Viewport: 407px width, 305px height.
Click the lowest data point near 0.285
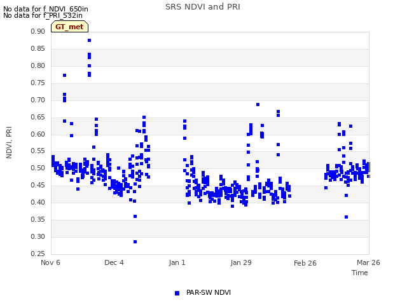point(135,241)
